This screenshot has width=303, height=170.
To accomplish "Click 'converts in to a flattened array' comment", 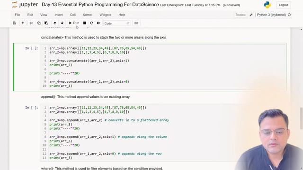I will (137, 120).
